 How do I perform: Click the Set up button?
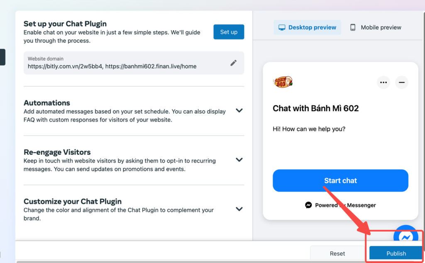229,32
